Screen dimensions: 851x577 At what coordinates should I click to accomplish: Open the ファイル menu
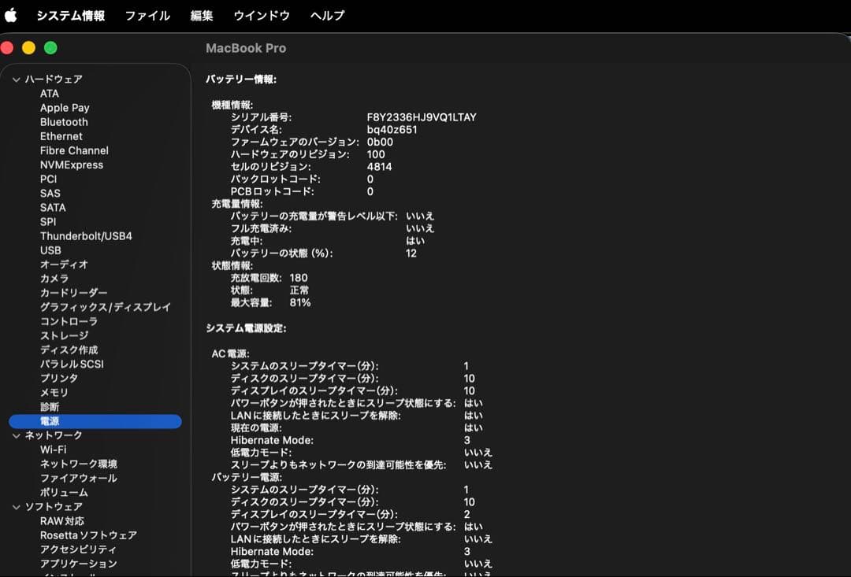point(147,14)
